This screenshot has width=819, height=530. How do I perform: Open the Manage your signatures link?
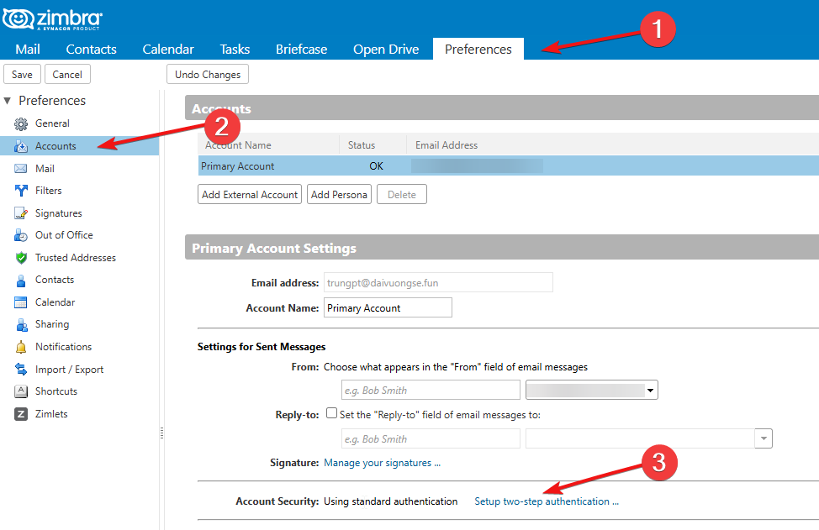[382, 463]
